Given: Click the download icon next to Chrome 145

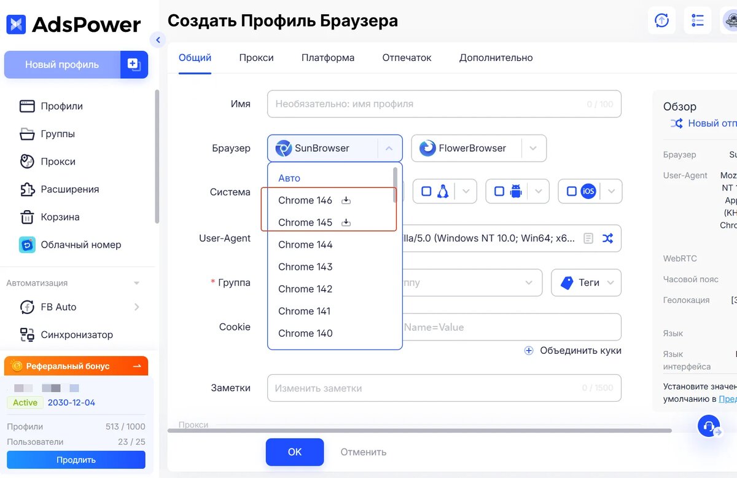Looking at the screenshot, I should (346, 222).
